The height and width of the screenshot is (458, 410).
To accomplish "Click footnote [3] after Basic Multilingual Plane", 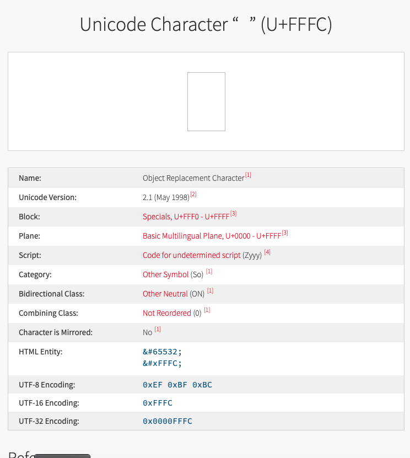I will (x=285, y=233).
